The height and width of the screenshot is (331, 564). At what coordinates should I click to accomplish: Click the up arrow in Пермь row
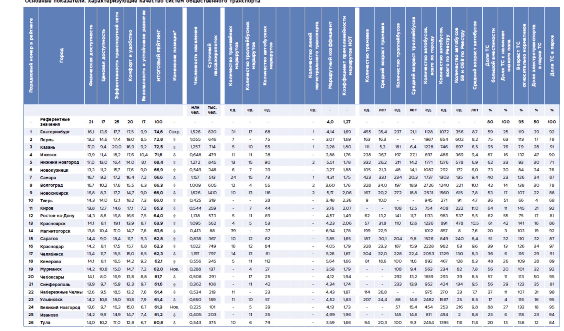pyautogui.click(x=174, y=140)
